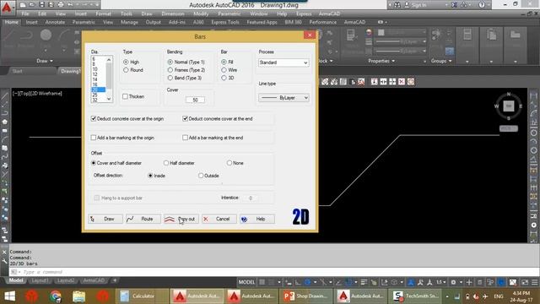The height and width of the screenshot is (304, 540).
Task: Click the Copy out button
Action: [181, 219]
